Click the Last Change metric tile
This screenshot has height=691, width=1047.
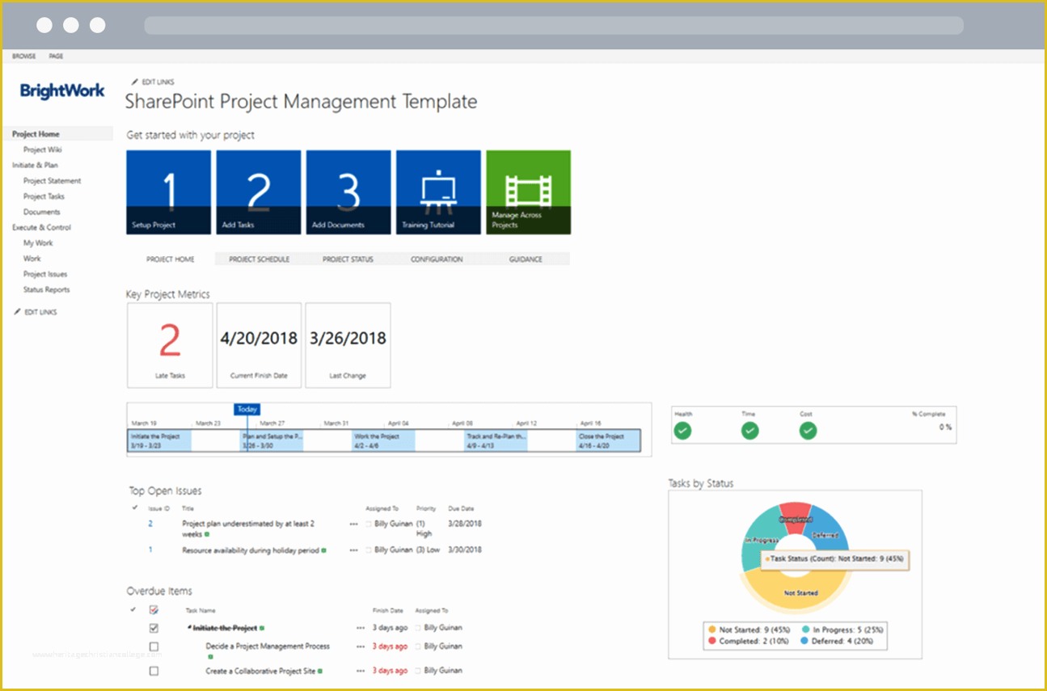pyautogui.click(x=348, y=346)
